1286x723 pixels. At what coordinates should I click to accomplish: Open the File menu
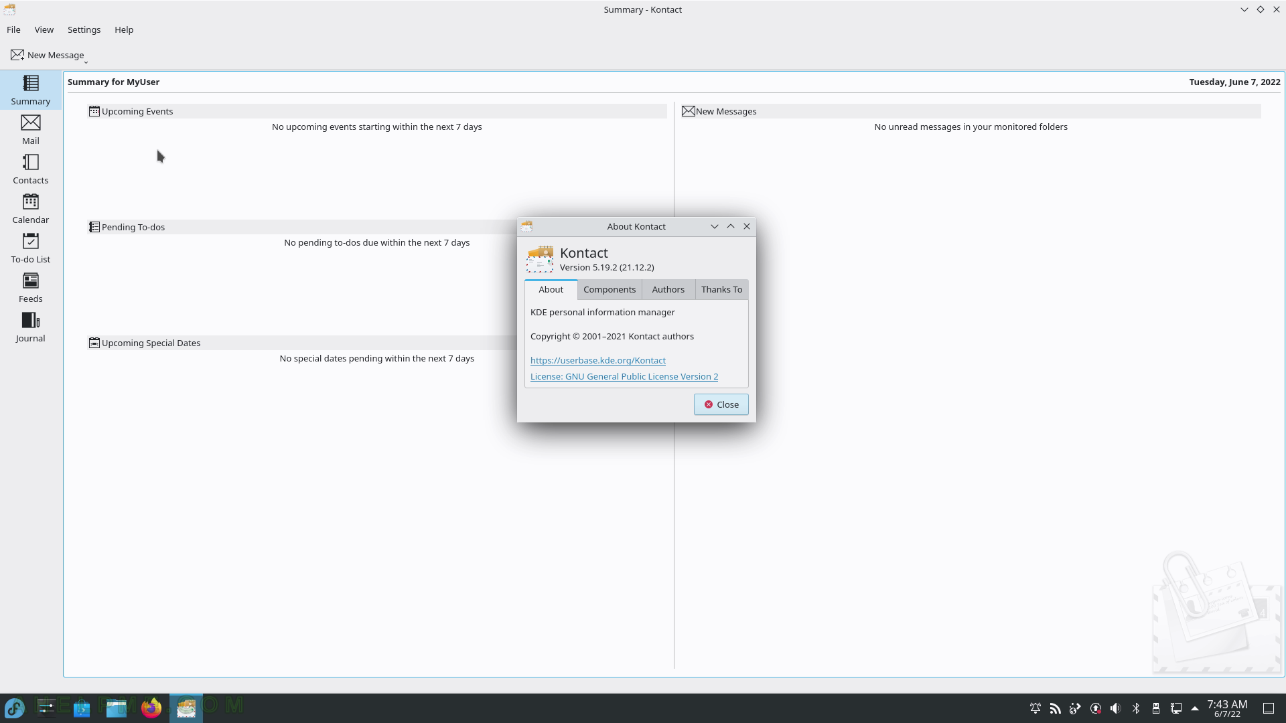[13, 29]
